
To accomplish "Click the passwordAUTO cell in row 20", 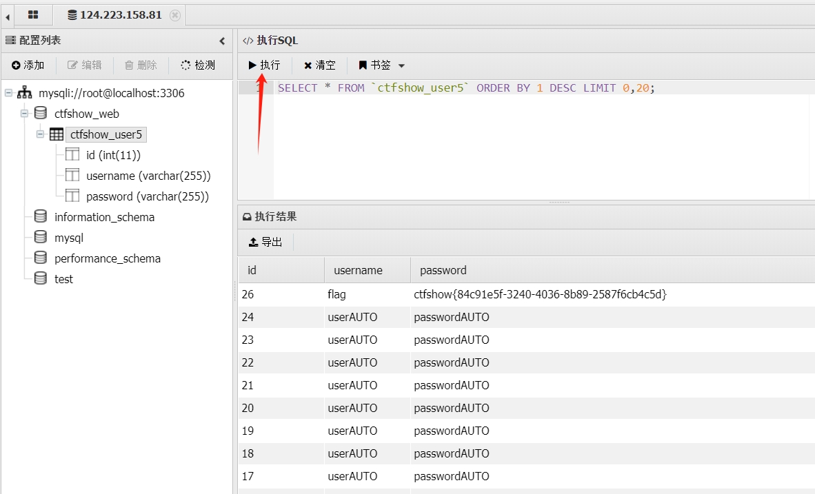I will click(x=452, y=409).
